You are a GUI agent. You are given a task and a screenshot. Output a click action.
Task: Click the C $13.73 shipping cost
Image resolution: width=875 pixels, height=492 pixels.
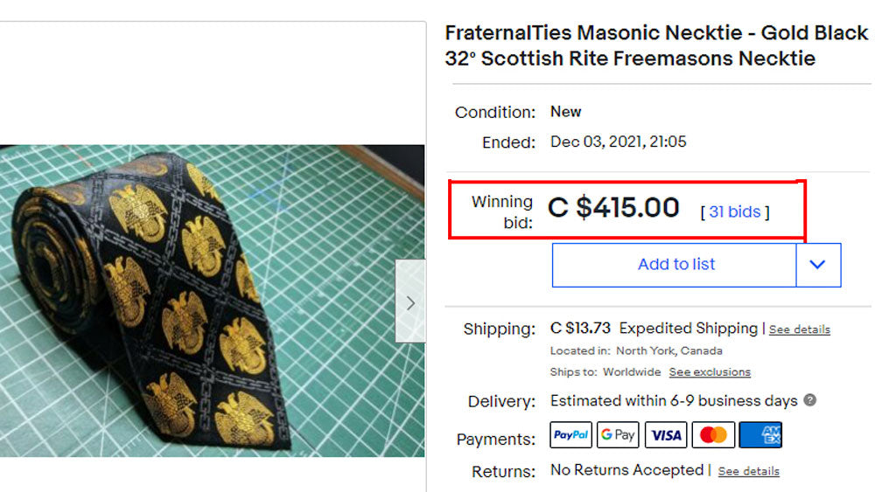(580, 329)
